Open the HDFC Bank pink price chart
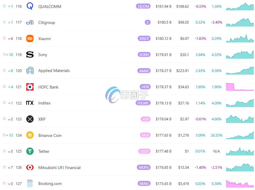This screenshot has height=190, width=255. coord(240,87)
